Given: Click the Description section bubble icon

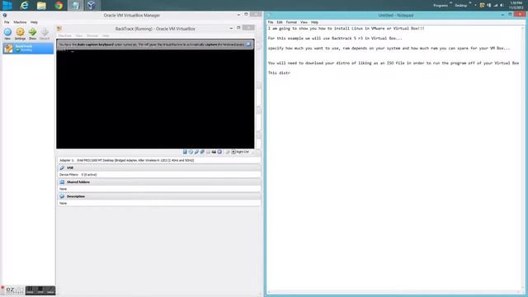Looking at the screenshot, I should [x=62, y=196].
